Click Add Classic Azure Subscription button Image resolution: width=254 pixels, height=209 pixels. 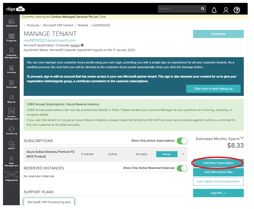[218, 181]
